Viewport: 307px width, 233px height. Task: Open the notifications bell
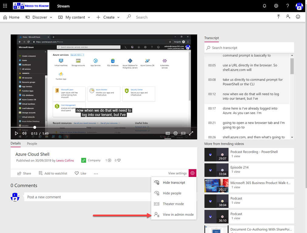point(265,6)
